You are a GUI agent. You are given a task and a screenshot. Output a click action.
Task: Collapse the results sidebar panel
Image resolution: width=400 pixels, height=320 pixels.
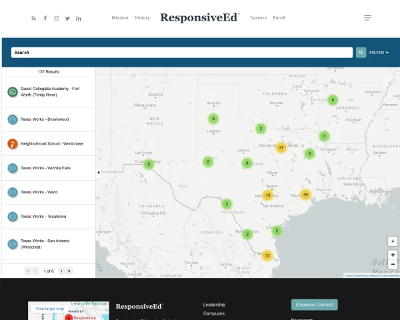tap(99, 173)
